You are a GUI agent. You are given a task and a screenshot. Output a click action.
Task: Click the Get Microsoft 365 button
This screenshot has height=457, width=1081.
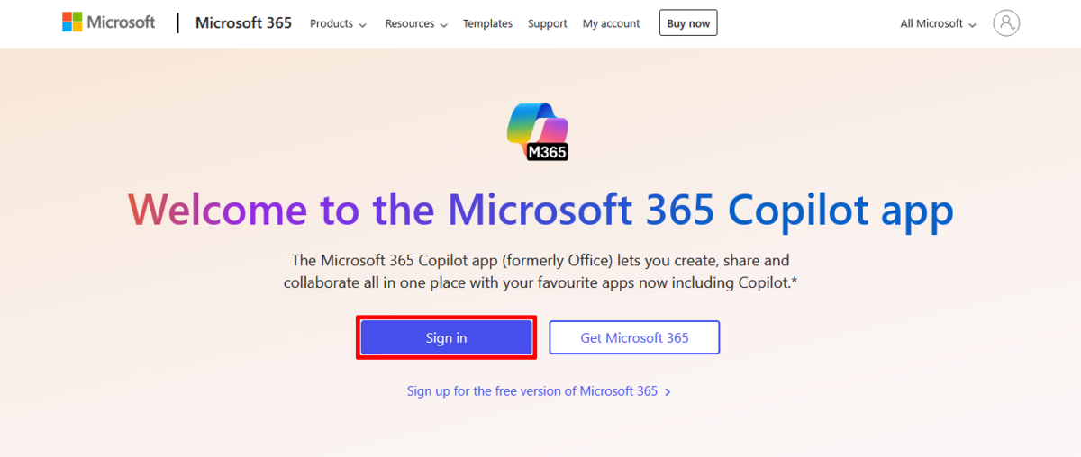634,338
